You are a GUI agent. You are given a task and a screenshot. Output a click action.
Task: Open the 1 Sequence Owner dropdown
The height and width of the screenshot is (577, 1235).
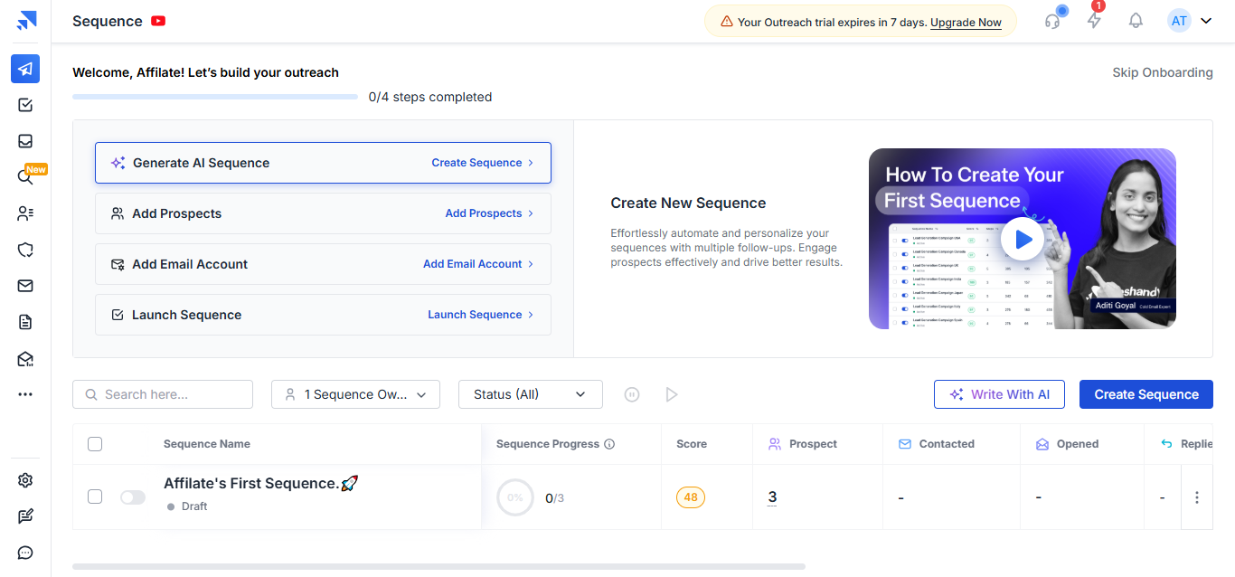355,394
